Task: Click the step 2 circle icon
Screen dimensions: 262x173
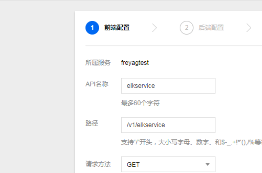Action: pos(187,28)
